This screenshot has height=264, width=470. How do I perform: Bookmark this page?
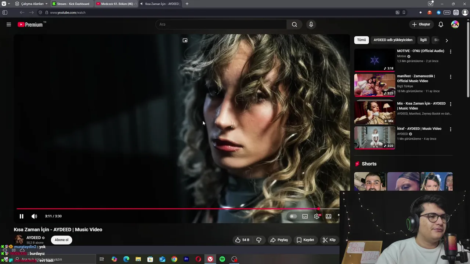coord(404,12)
